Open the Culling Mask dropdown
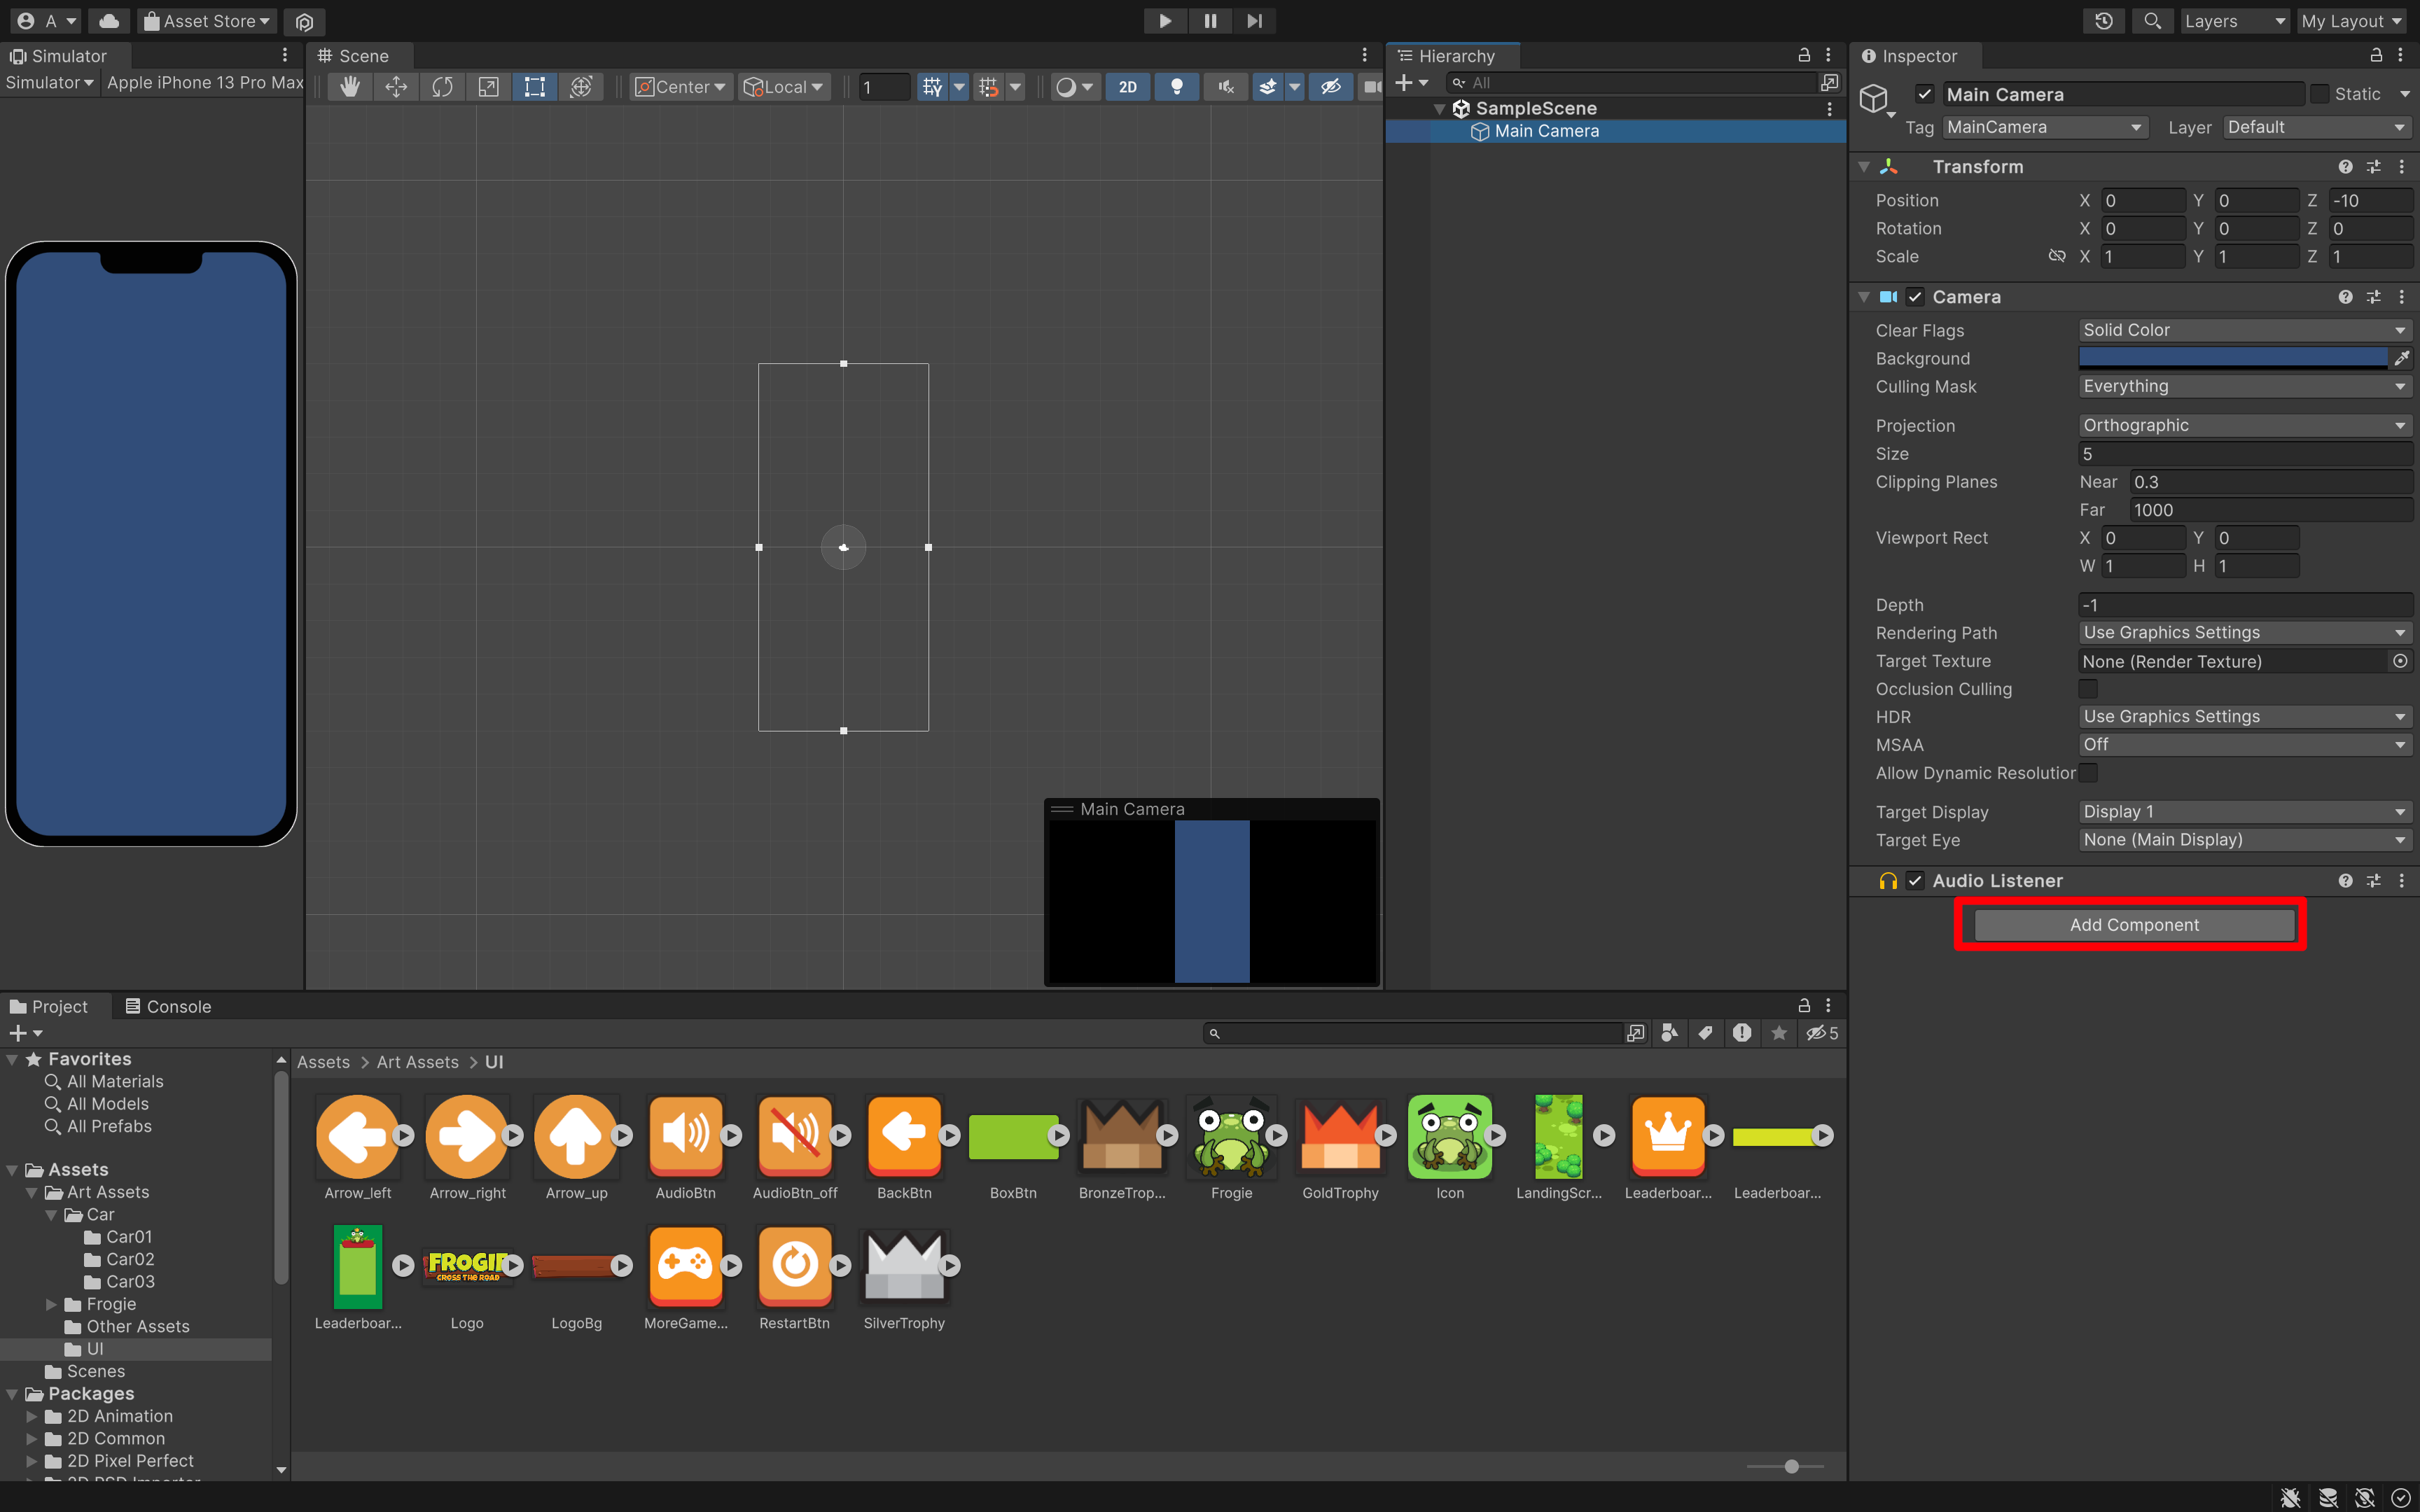The height and width of the screenshot is (1512, 2420). click(x=2245, y=386)
